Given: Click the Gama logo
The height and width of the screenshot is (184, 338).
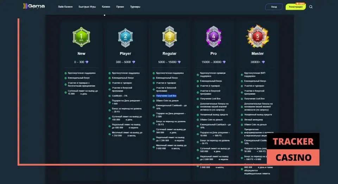Looking at the screenshot, I should click(x=34, y=6).
